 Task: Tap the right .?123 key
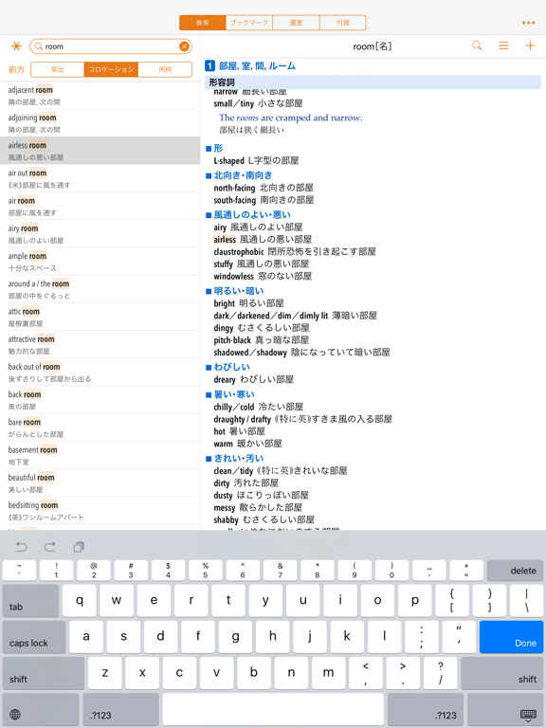(x=426, y=710)
